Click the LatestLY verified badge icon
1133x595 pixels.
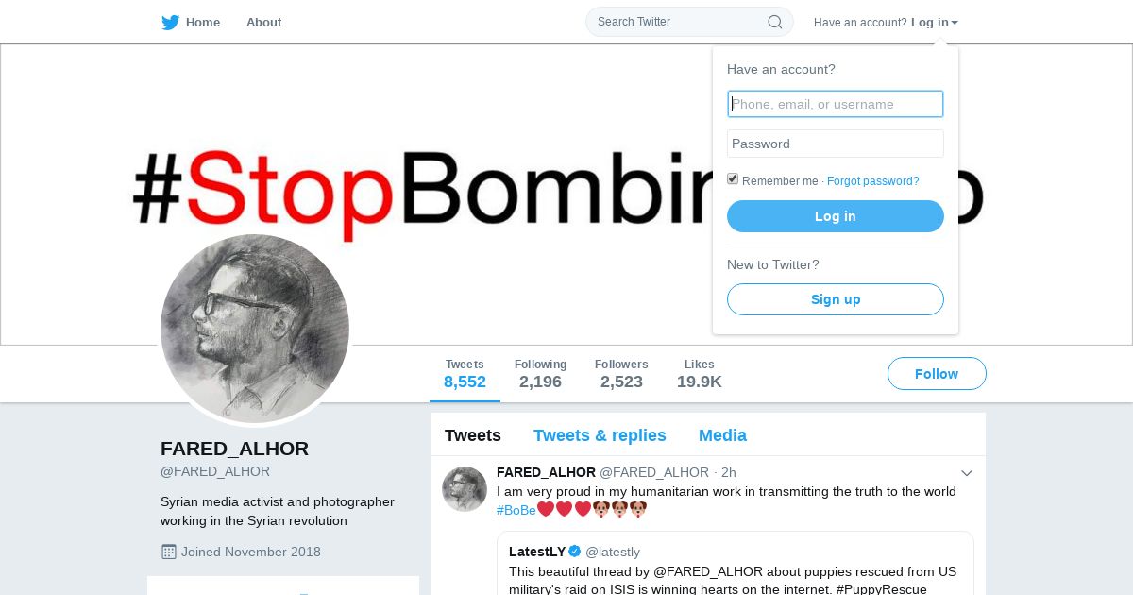(x=574, y=552)
